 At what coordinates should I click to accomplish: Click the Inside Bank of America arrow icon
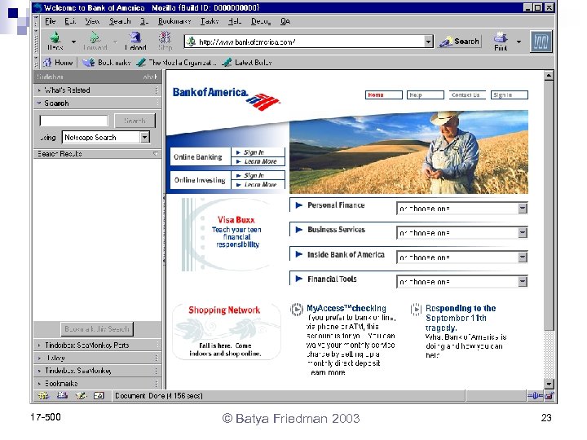click(298, 254)
